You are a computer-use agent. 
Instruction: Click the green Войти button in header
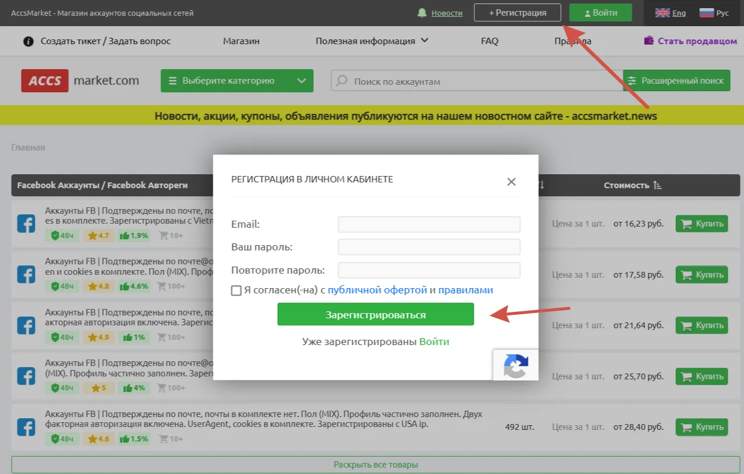tap(601, 13)
